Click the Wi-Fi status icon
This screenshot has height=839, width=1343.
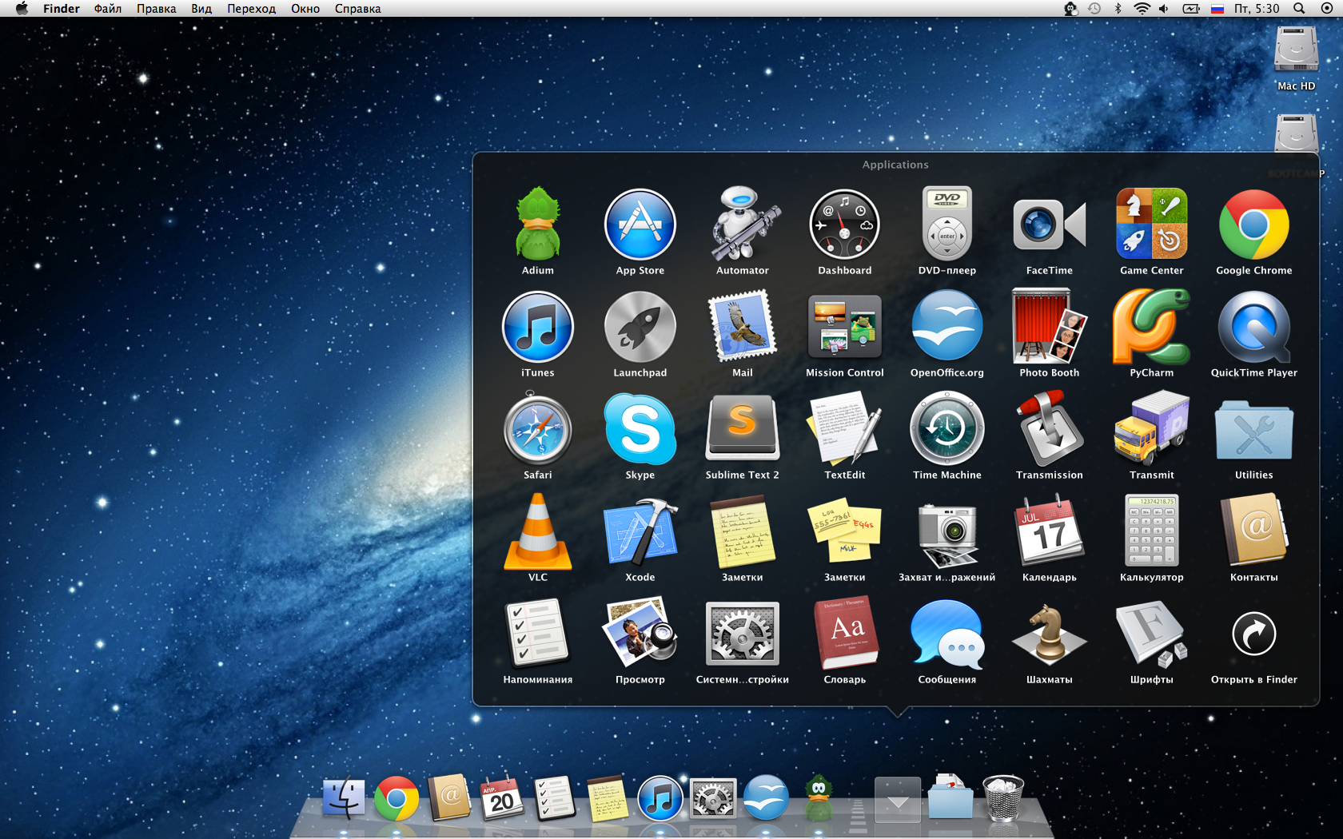coord(1142,9)
